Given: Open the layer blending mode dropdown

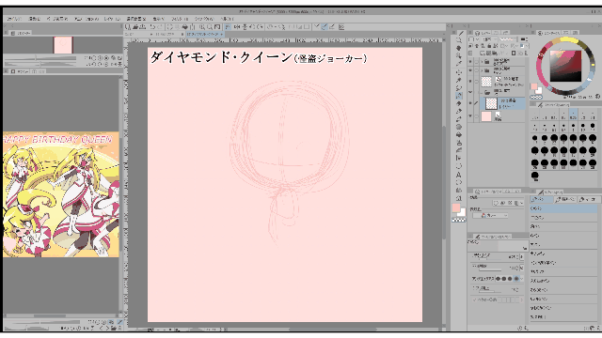Looking at the screenshot, I should tap(489, 39).
